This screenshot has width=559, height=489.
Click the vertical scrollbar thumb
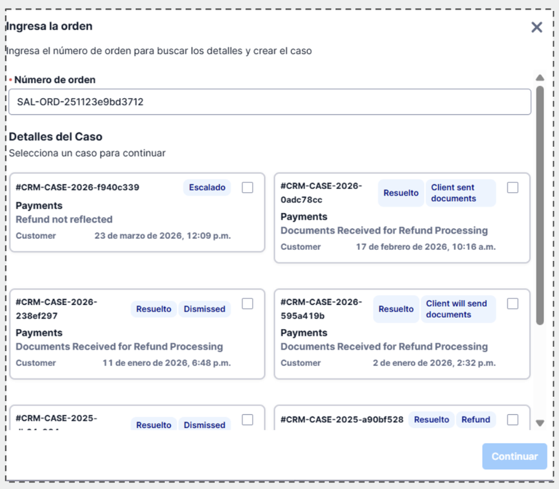click(540, 205)
